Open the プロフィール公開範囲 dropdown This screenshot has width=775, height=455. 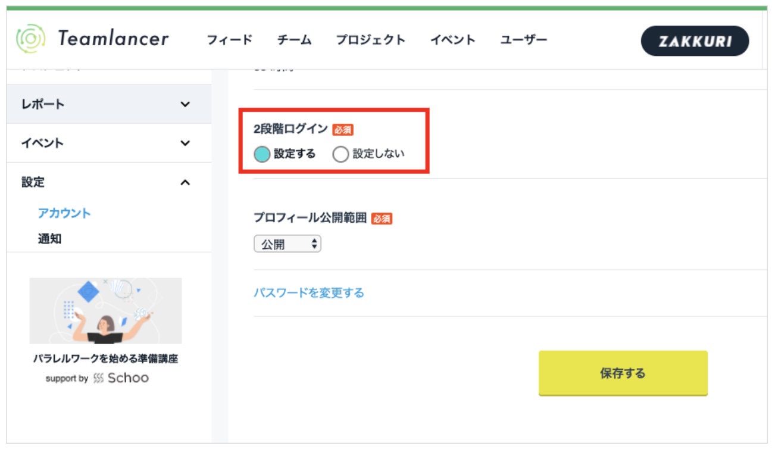287,244
